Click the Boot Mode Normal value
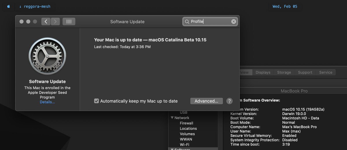The image size is (347, 150). click(x=289, y=122)
